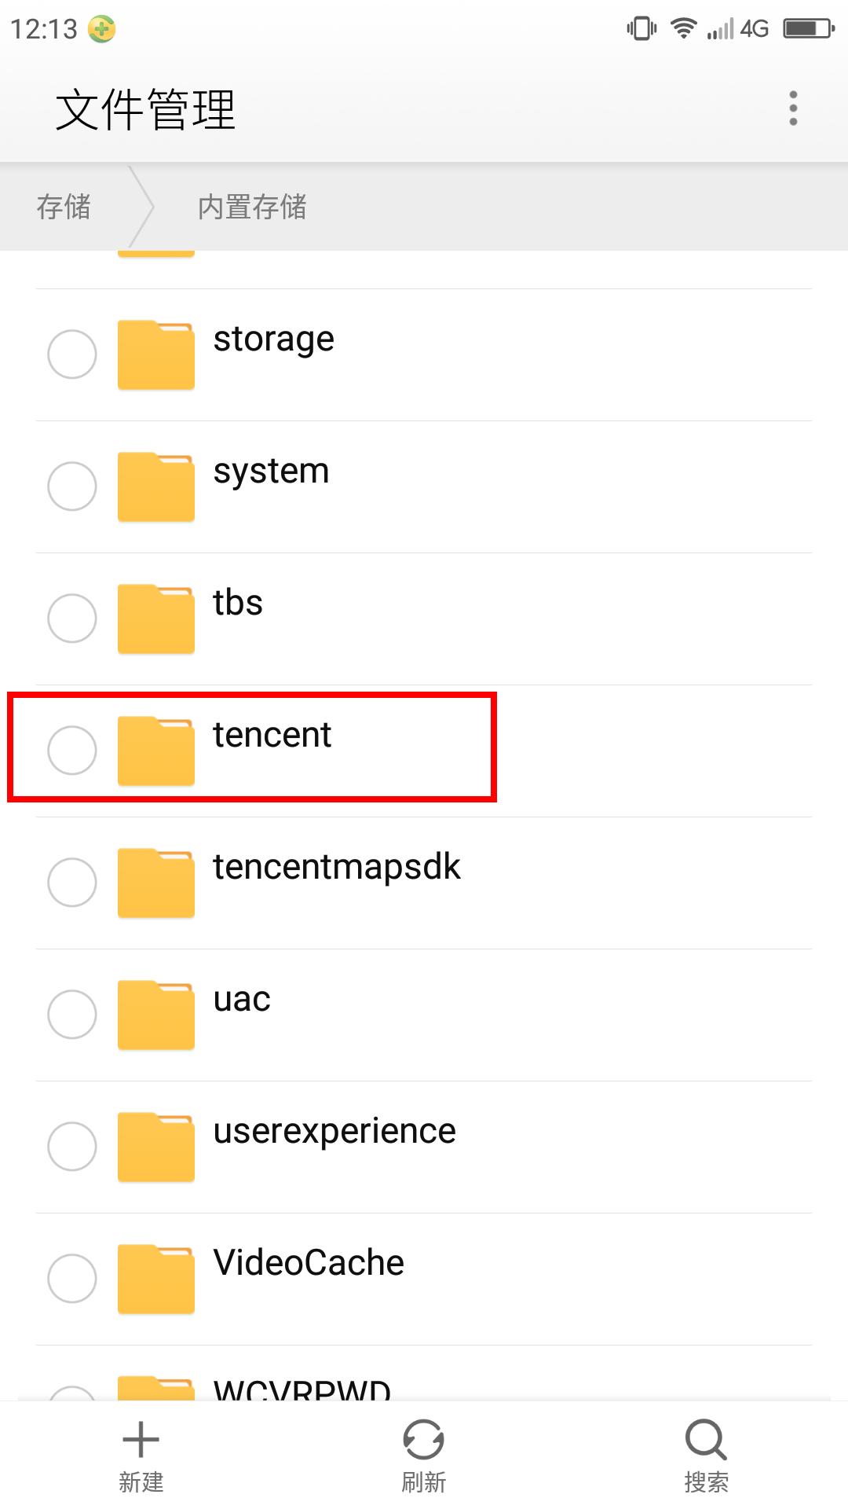
Task: Tap the 搜索 magnifier icon
Action: tap(705, 1440)
